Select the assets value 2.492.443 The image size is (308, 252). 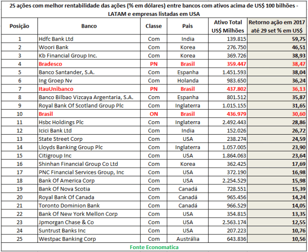(228, 122)
